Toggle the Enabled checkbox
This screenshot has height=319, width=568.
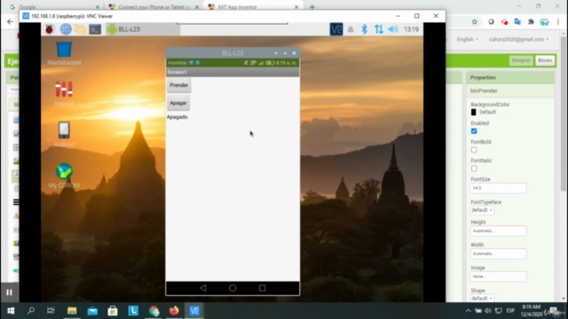point(474,131)
